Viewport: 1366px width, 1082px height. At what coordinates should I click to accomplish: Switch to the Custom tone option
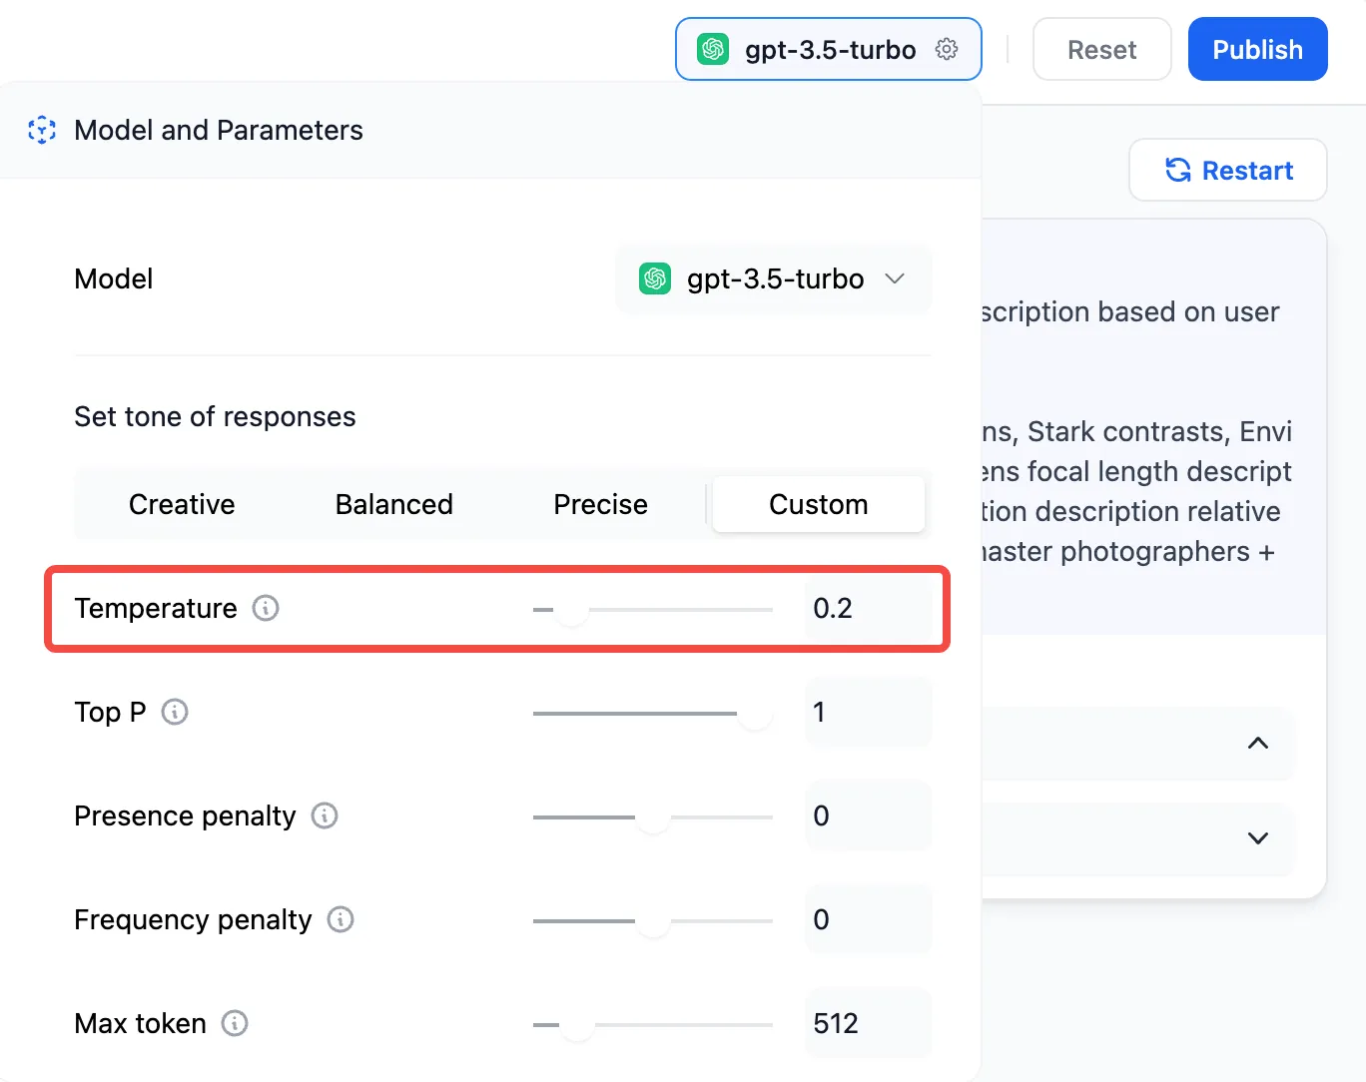point(818,504)
